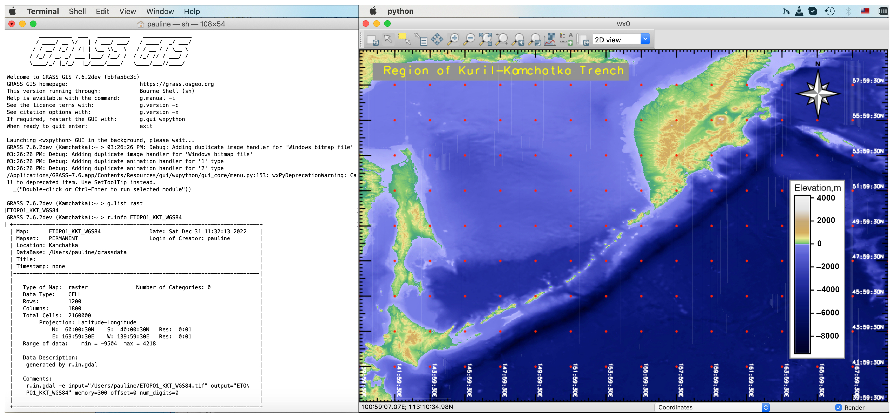Click the Render map (redraw) icon
This screenshot has width=894, height=417.
pyautogui.click(x=372, y=40)
